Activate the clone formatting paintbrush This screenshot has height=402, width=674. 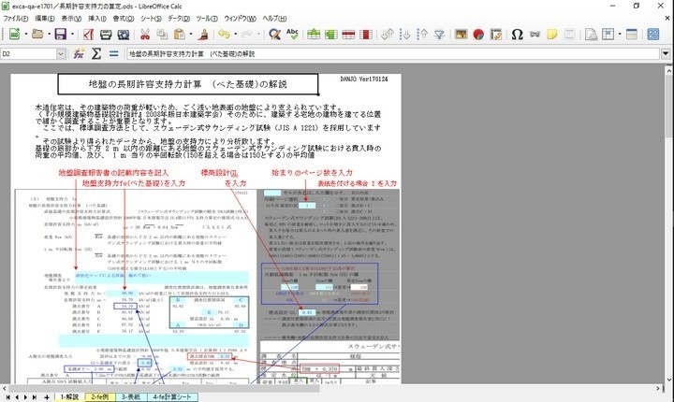(x=203, y=34)
